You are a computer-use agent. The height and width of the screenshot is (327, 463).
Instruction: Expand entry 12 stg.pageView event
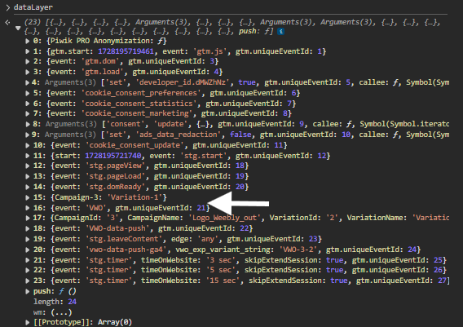click(x=28, y=166)
